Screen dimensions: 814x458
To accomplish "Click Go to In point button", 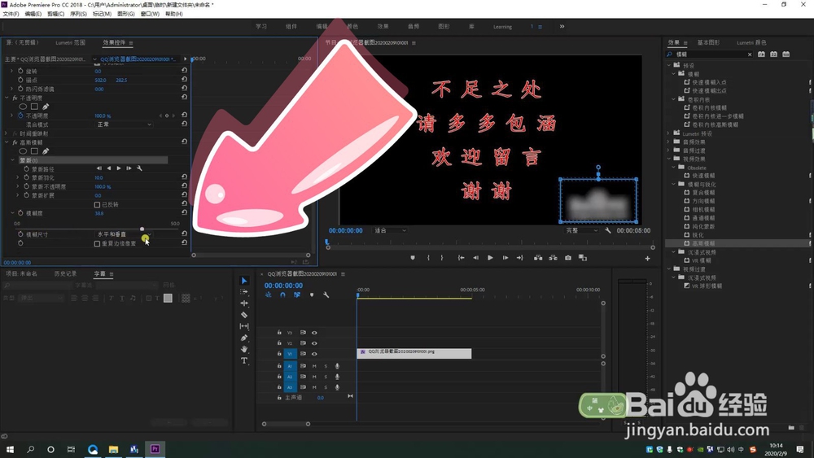I will pyautogui.click(x=461, y=258).
